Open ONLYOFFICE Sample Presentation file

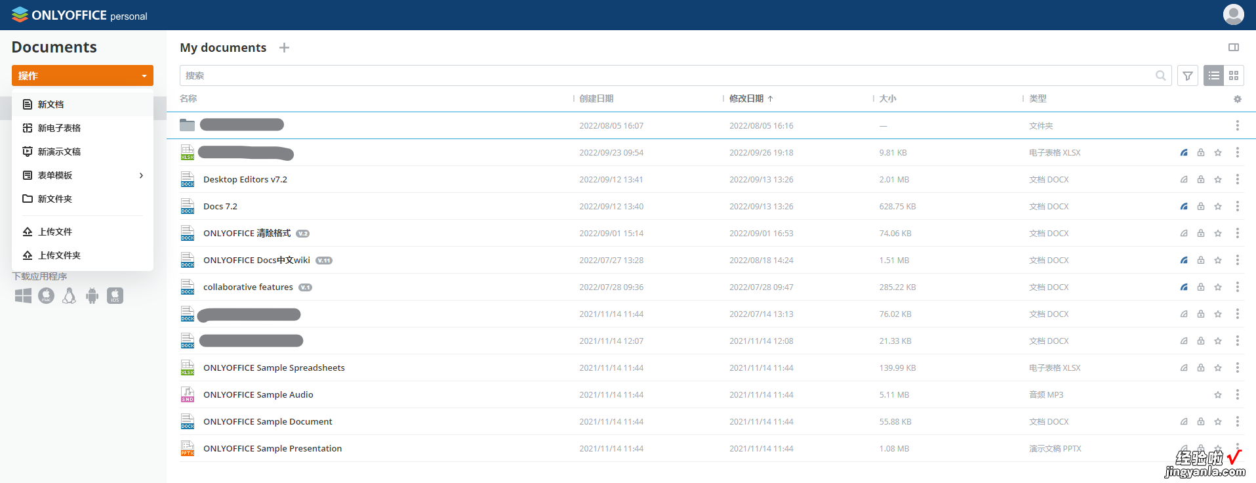272,448
